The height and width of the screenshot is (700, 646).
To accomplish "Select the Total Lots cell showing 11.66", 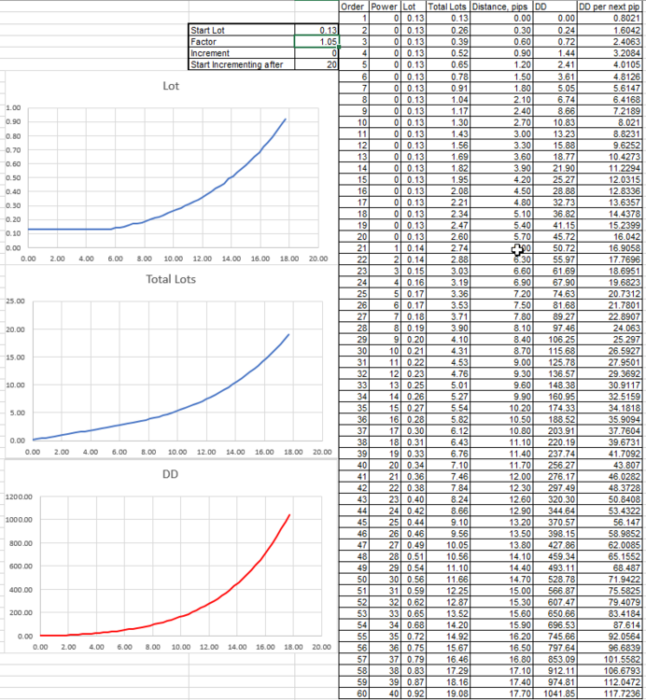I will (448, 579).
